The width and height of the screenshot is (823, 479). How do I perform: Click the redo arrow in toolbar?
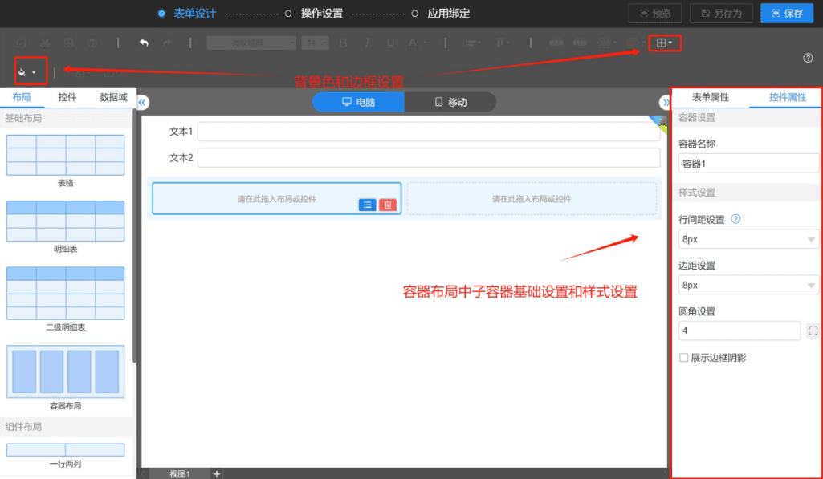tap(167, 43)
